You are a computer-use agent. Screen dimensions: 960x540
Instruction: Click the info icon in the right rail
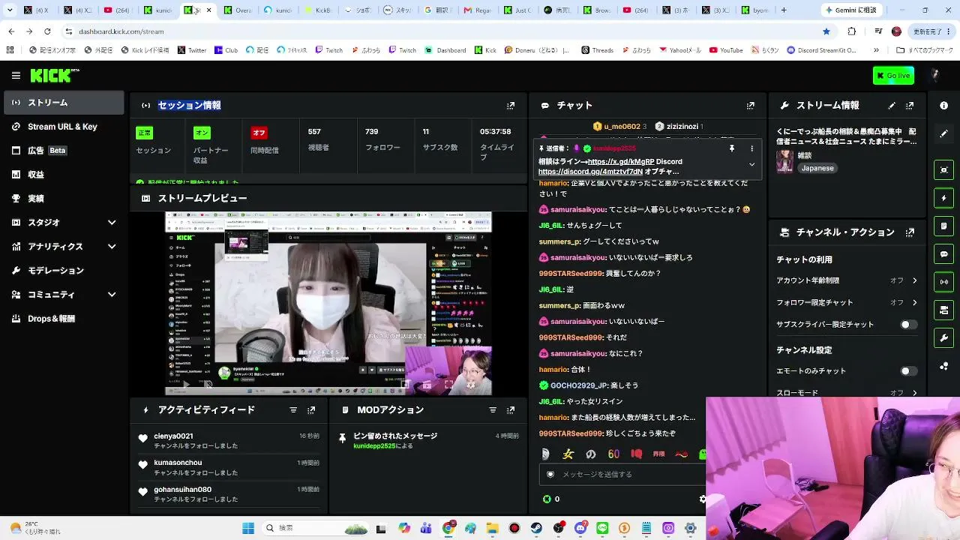944,106
